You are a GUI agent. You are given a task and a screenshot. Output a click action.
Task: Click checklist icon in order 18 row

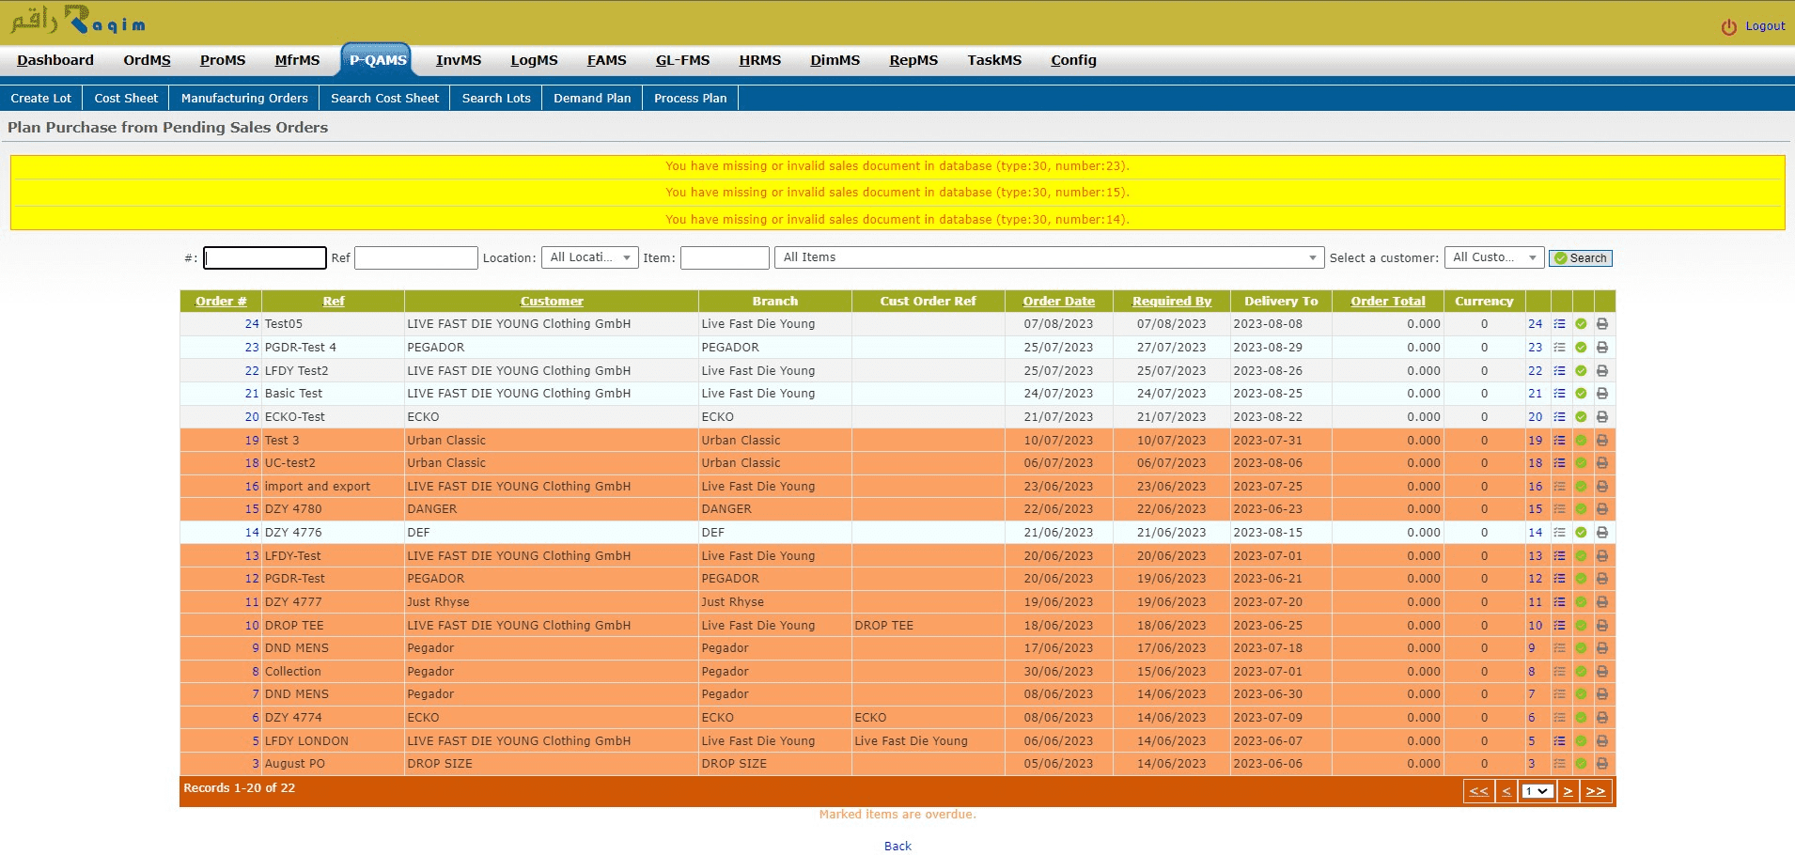1559,463
